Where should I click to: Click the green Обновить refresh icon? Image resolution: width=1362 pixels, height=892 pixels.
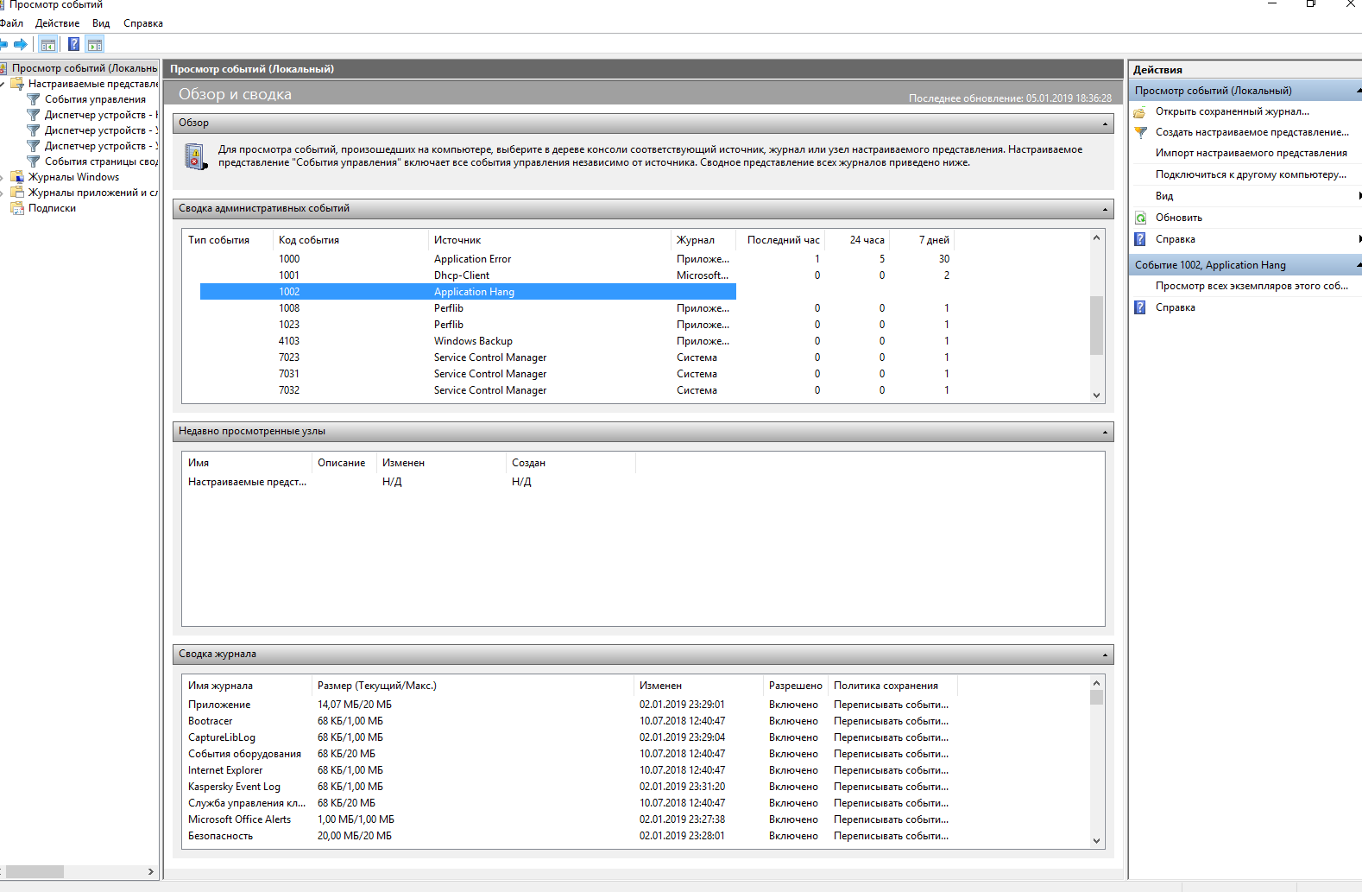pyautogui.click(x=1140, y=218)
